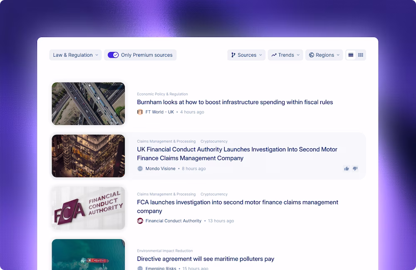Click the FT World - UK source icon
The image size is (416, 270).
(140, 112)
